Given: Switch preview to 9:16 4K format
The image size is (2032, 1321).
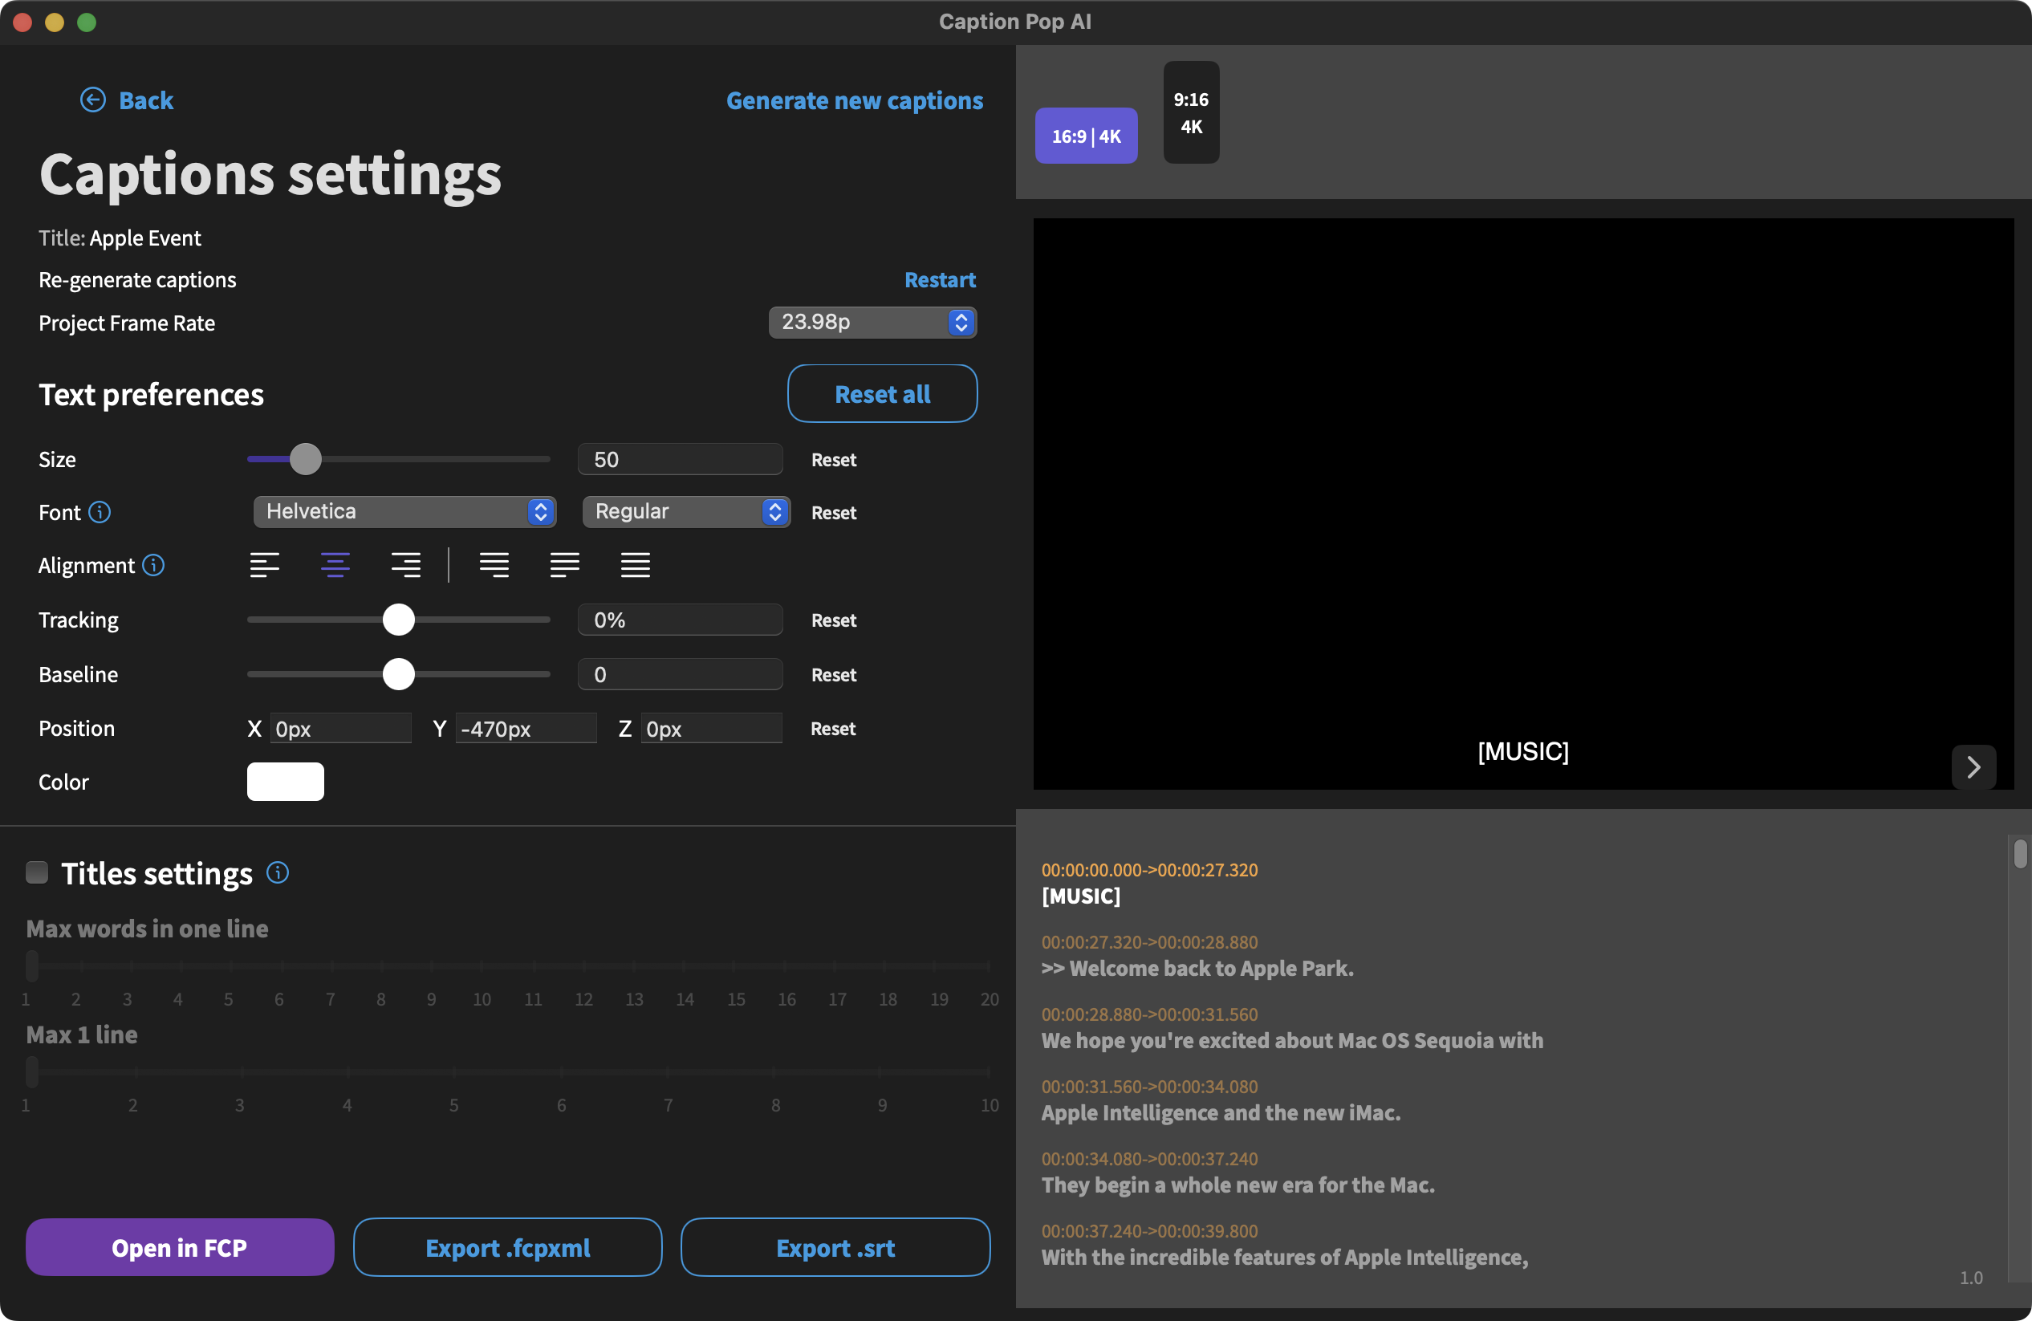Looking at the screenshot, I should pos(1190,112).
